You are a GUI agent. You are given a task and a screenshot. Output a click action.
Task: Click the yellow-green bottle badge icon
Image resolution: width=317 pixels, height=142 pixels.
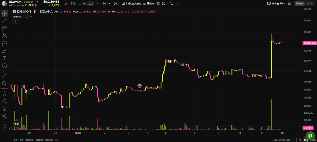36,5
